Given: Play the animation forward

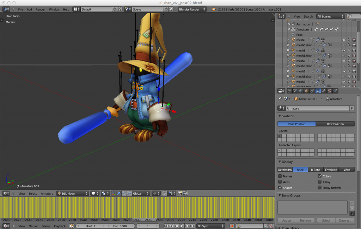Looking at the screenshot, I should pos(182,226).
